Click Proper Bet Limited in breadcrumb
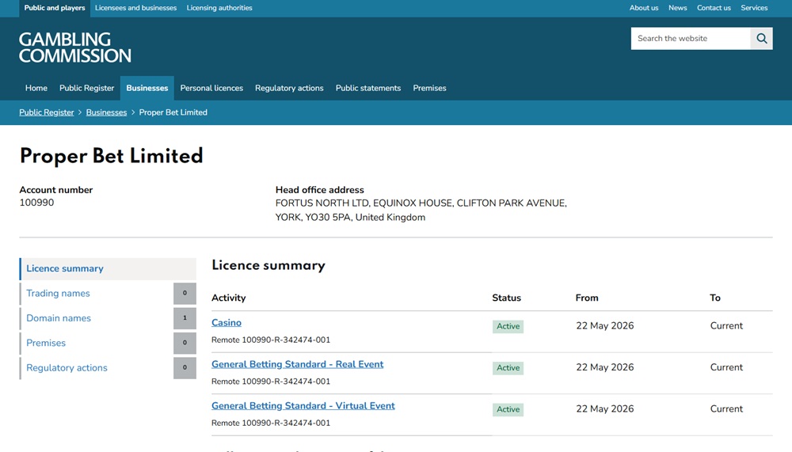Image resolution: width=792 pixels, height=452 pixels. 173,112
